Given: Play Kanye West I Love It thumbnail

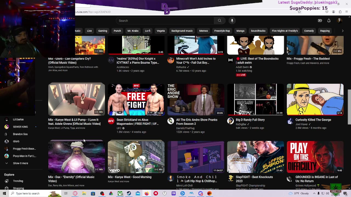Looking at the screenshot, I should point(77,99).
